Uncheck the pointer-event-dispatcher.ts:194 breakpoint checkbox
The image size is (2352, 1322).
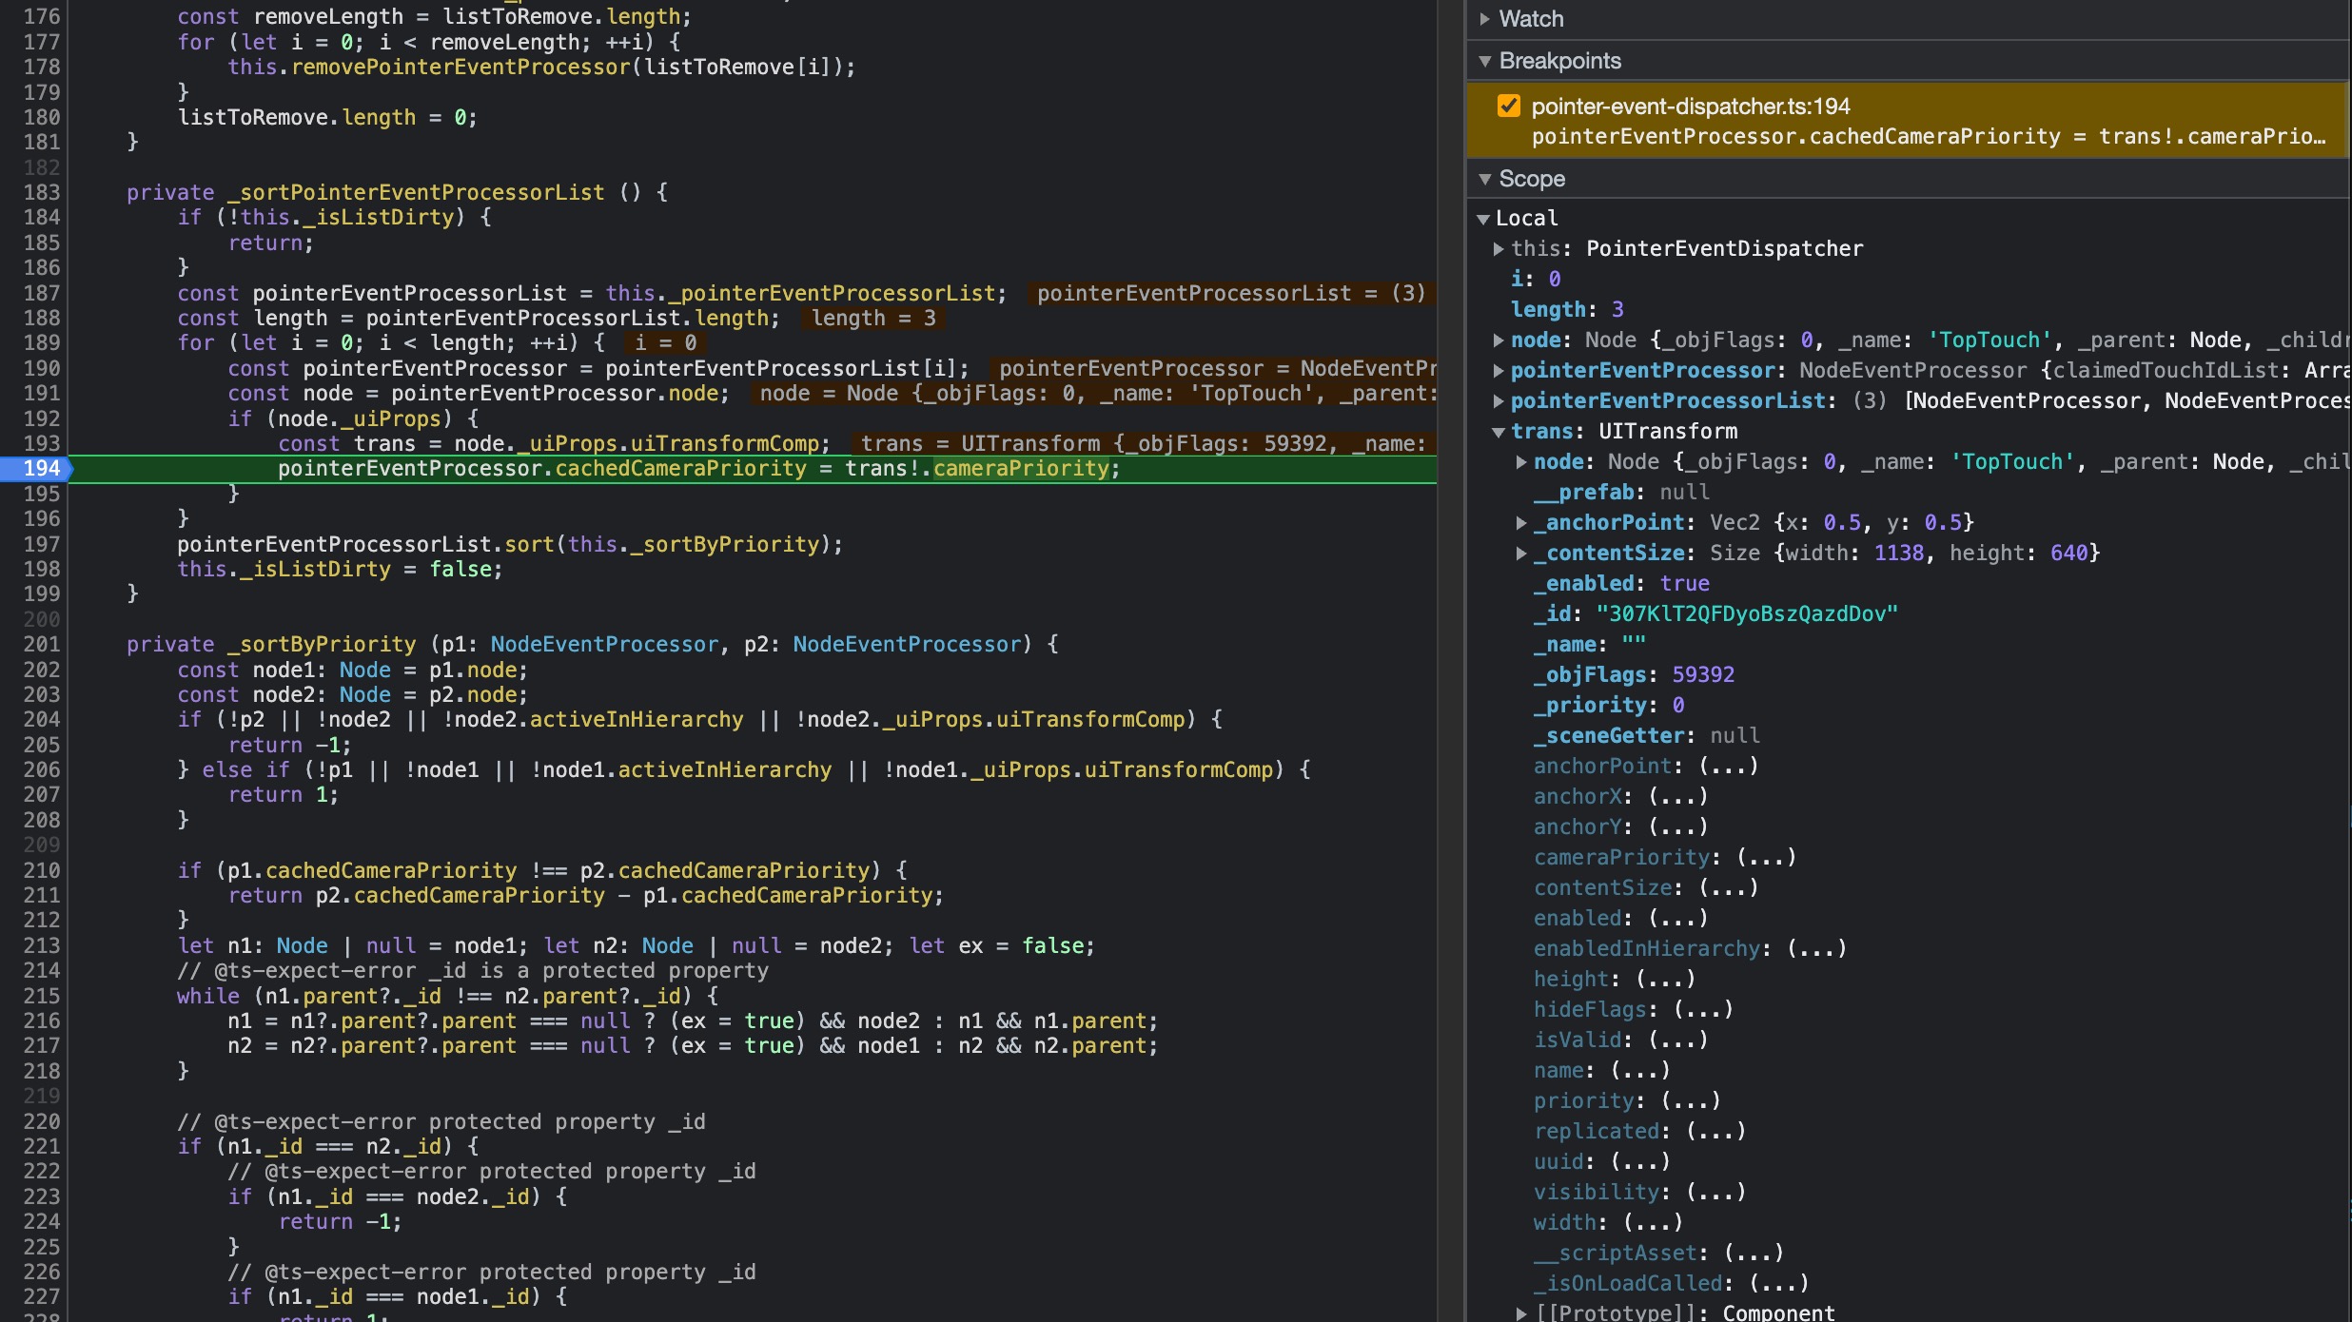1508,106
